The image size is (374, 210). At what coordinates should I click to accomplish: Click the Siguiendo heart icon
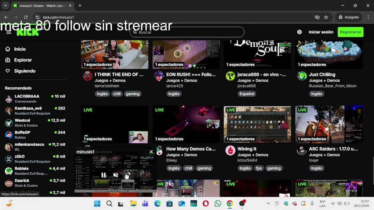pyautogui.click(x=8, y=71)
